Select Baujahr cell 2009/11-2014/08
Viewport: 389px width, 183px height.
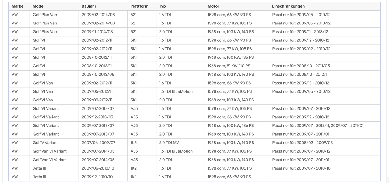tap(97, 32)
